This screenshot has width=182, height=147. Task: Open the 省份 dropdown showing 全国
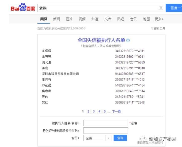pyautogui.click(x=97, y=138)
